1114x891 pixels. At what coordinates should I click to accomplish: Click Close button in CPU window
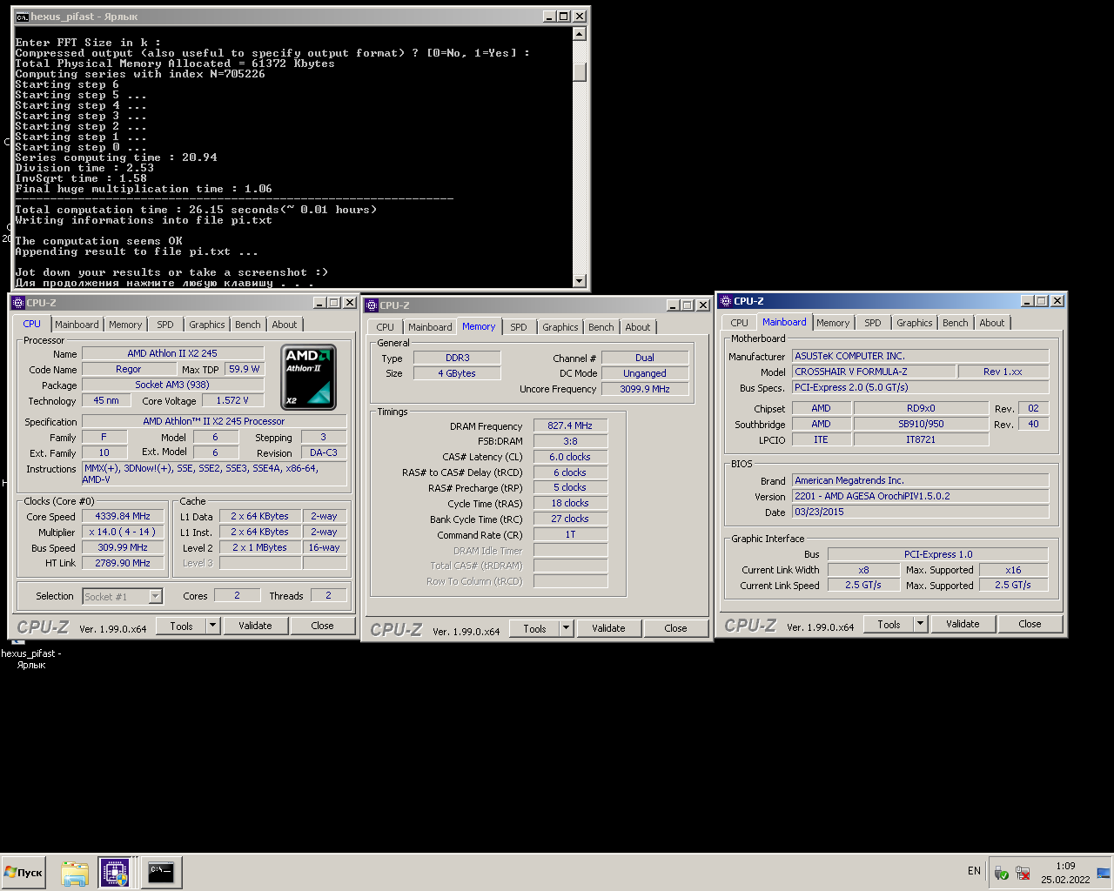pos(322,626)
